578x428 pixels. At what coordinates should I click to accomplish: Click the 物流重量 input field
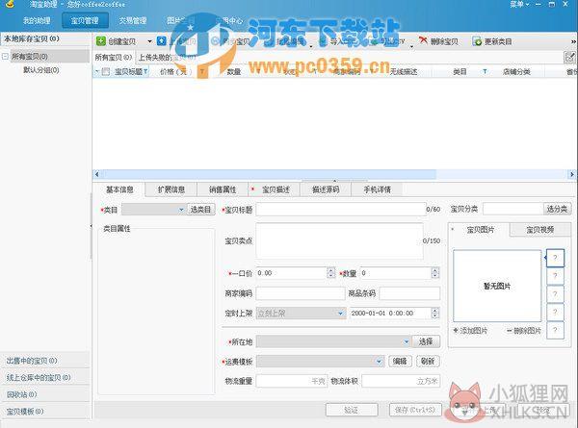click(x=292, y=381)
